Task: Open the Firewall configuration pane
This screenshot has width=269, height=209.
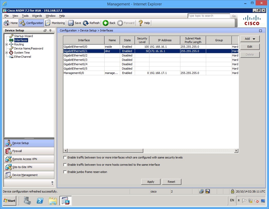Action: pos(17,151)
